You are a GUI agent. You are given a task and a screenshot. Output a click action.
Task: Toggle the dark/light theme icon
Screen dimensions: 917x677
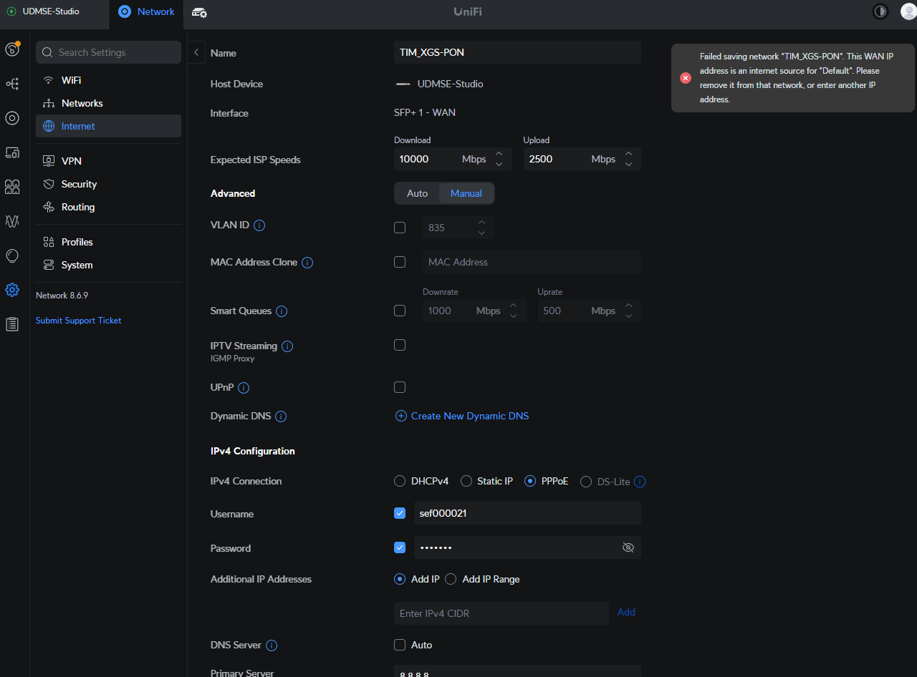tap(880, 11)
